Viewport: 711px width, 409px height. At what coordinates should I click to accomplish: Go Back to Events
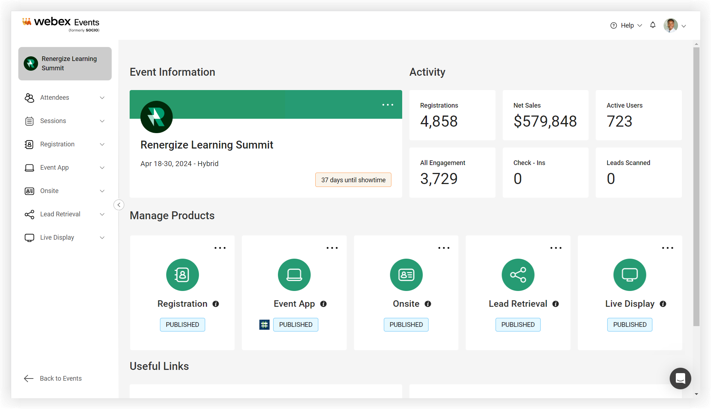point(53,378)
